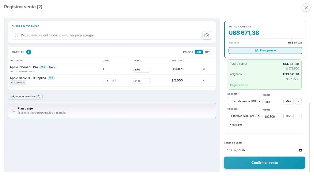
Task: Click the barcode scan icon in search field
Action: pos(17,35)
